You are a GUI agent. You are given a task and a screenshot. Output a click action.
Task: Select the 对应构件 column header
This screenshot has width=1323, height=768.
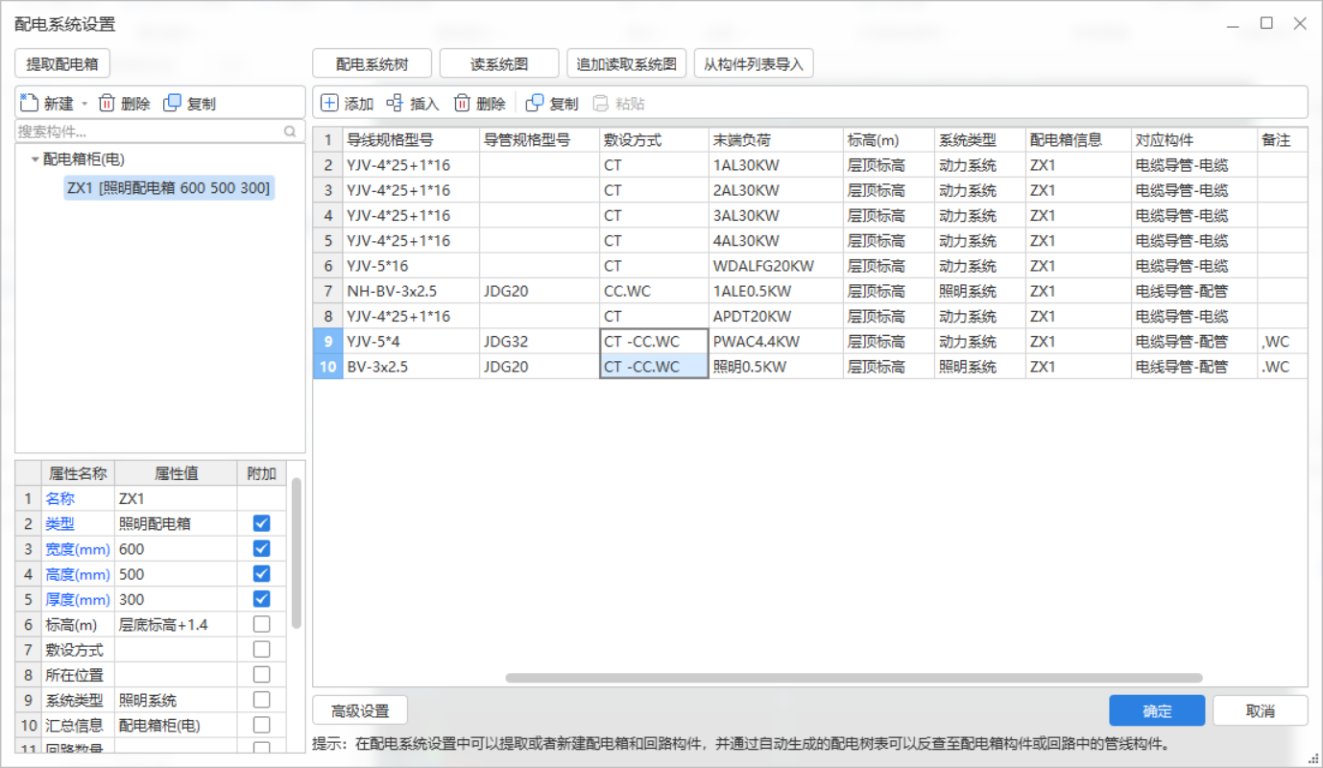pos(1193,140)
